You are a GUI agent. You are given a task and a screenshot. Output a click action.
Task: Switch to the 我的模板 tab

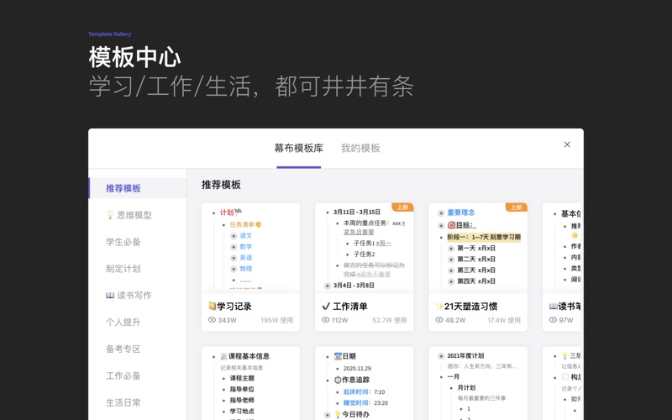360,148
